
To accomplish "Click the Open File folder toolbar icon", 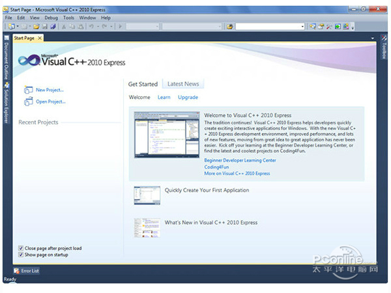I will [x=36, y=27].
